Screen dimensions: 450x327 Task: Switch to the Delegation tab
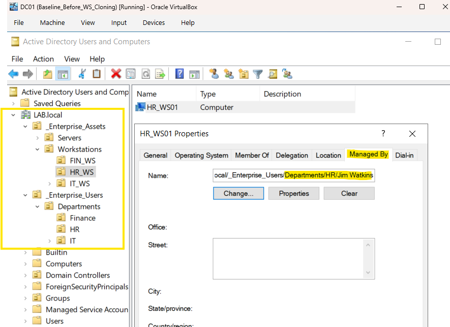pyautogui.click(x=292, y=155)
